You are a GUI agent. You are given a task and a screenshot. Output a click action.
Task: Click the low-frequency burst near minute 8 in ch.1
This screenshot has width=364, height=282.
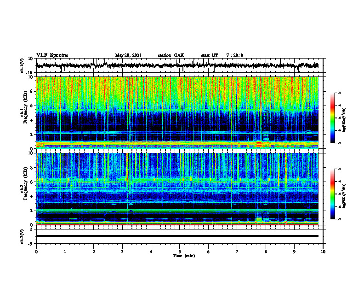click(x=262, y=140)
